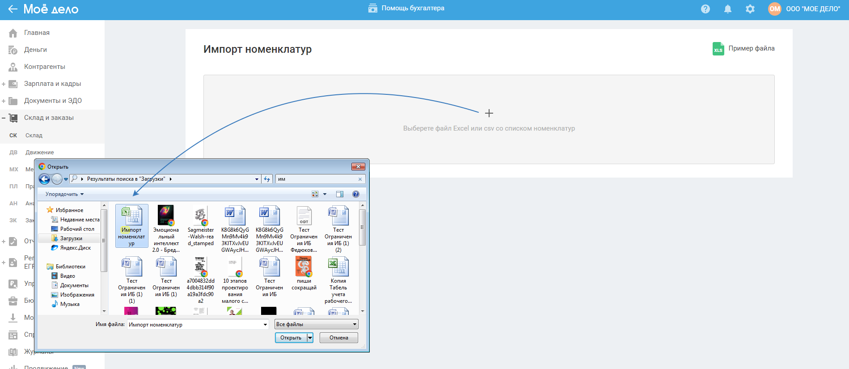This screenshot has width=849, height=369.
Task: Open notifications bell icon
Action: [728, 9]
